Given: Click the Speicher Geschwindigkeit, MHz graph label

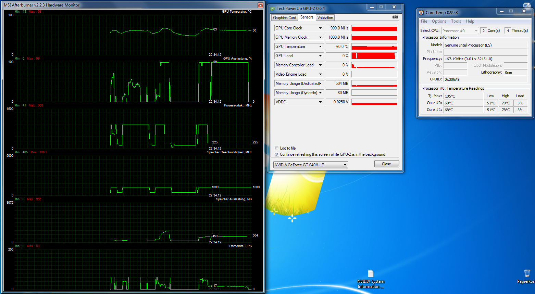Looking at the screenshot, I should (x=229, y=152).
